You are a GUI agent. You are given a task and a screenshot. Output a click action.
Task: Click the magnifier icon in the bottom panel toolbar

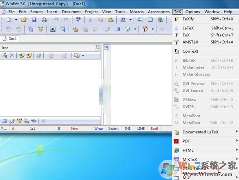(12, 121)
